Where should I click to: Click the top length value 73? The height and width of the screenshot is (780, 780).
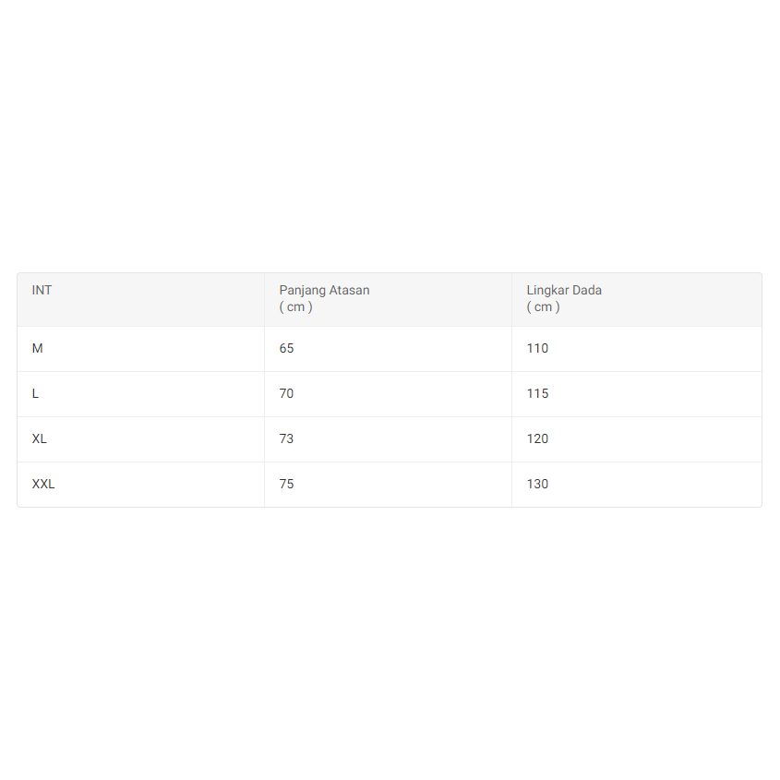tap(286, 438)
